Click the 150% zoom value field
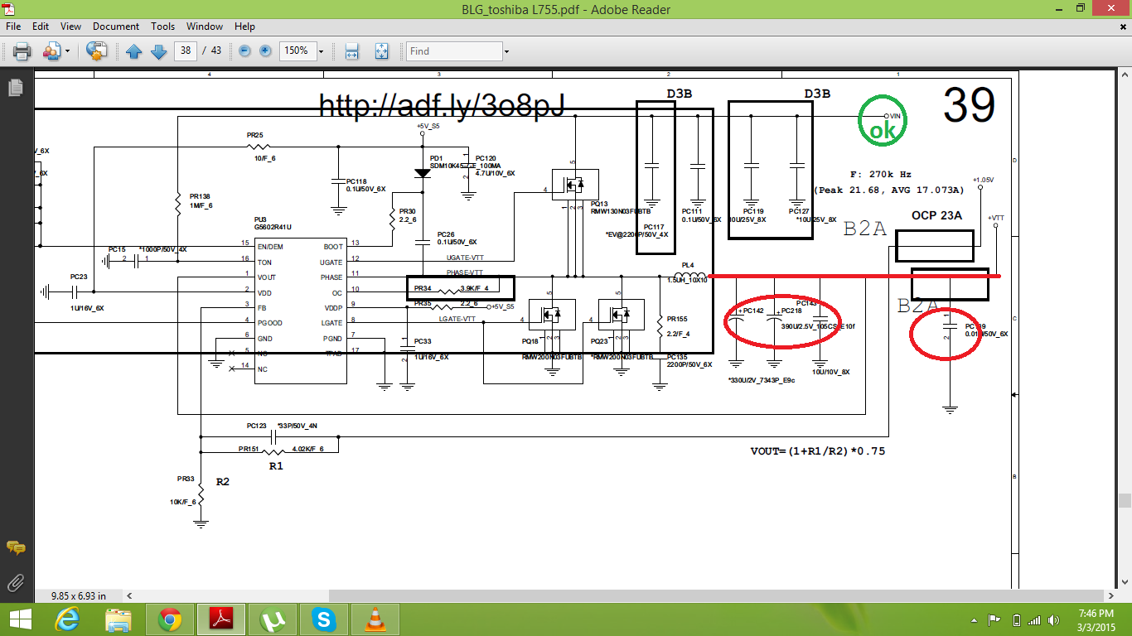The image size is (1132, 636). tap(297, 51)
